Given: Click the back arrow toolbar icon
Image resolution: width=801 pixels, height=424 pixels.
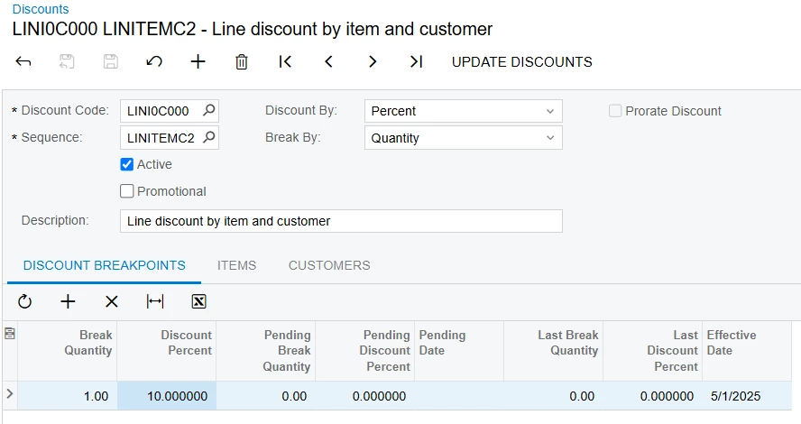Looking at the screenshot, I should [x=23, y=62].
